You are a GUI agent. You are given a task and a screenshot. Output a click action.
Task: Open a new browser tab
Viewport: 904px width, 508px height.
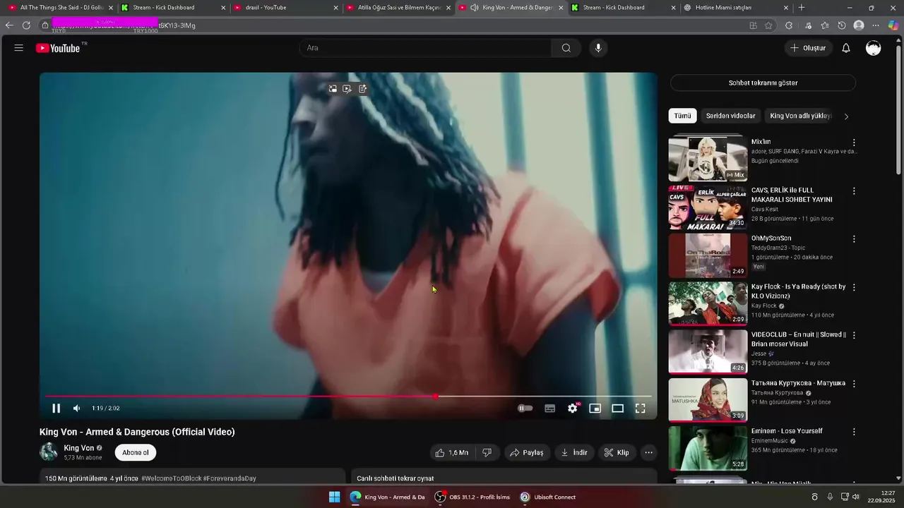click(801, 8)
